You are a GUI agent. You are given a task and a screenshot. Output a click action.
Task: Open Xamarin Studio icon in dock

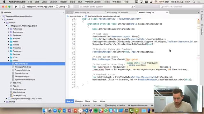pos(80,111)
